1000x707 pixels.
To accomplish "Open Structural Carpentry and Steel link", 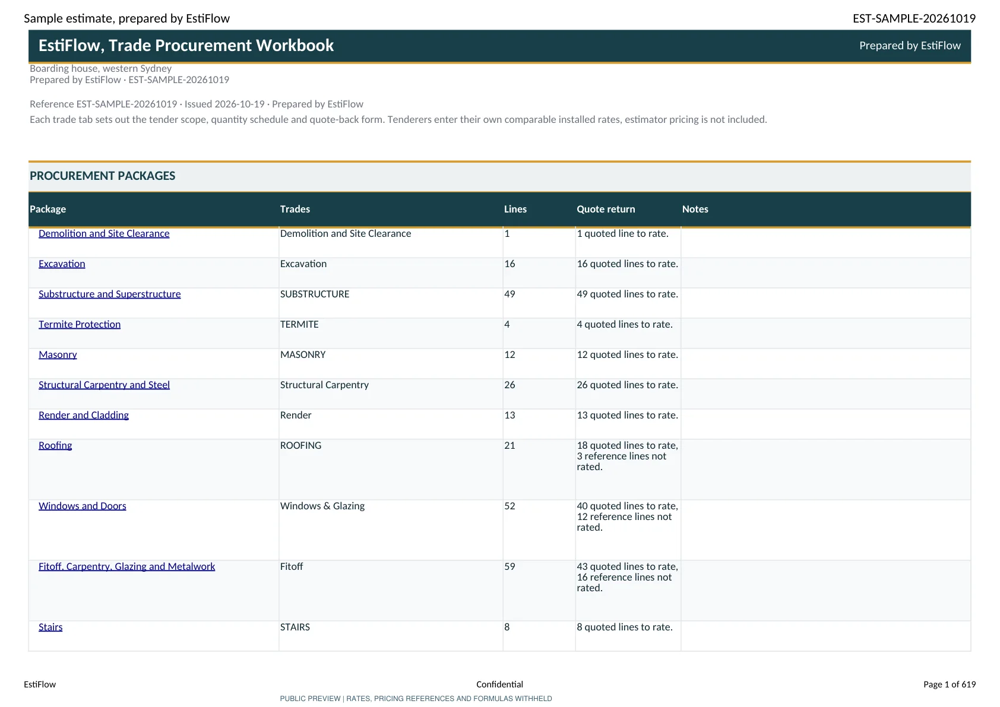I will 104,385.
